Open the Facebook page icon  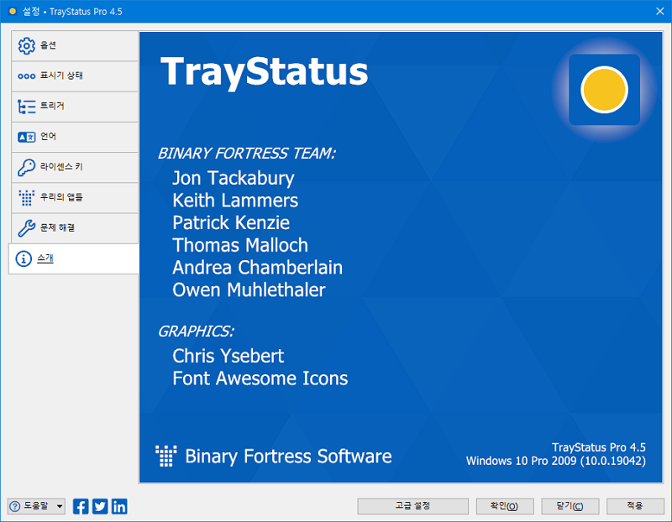click(81, 507)
